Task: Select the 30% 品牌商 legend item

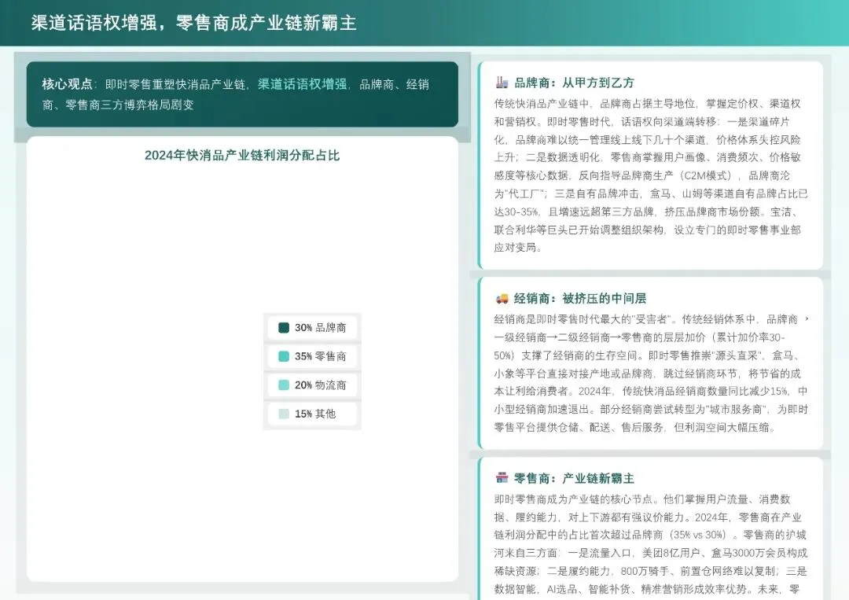Action: [312, 328]
